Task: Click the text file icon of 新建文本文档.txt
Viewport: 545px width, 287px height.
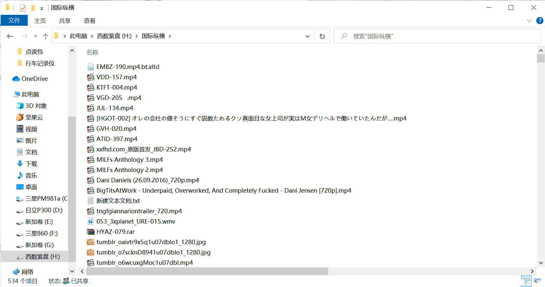Action: (91, 201)
